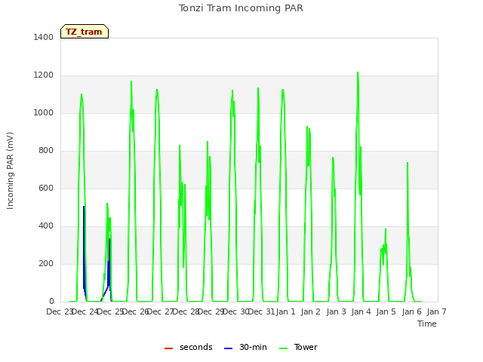Click the 800 y-axis tick label
The width and height of the screenshot is (483, 362).
(x=46, y=151)
